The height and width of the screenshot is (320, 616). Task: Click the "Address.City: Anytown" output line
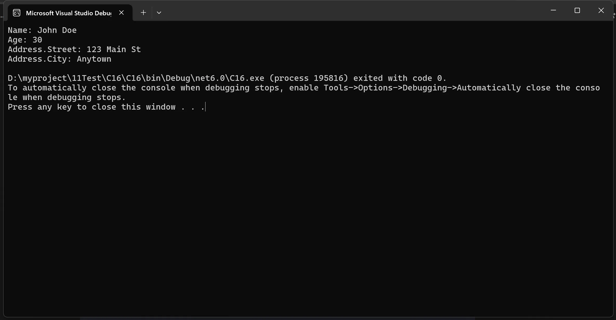59,59
